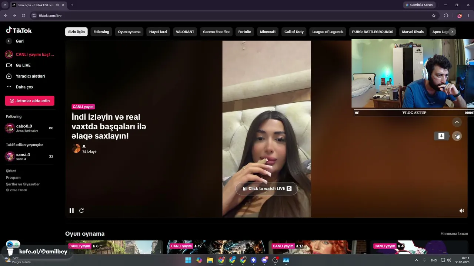Open CANLI yayımı kəşf sidebar item

click(30, 55)
